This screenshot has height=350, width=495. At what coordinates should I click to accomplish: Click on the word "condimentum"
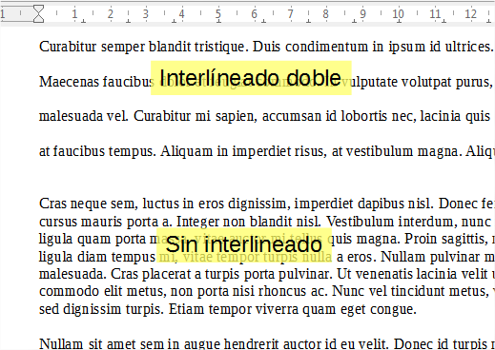tap(327, 47)
